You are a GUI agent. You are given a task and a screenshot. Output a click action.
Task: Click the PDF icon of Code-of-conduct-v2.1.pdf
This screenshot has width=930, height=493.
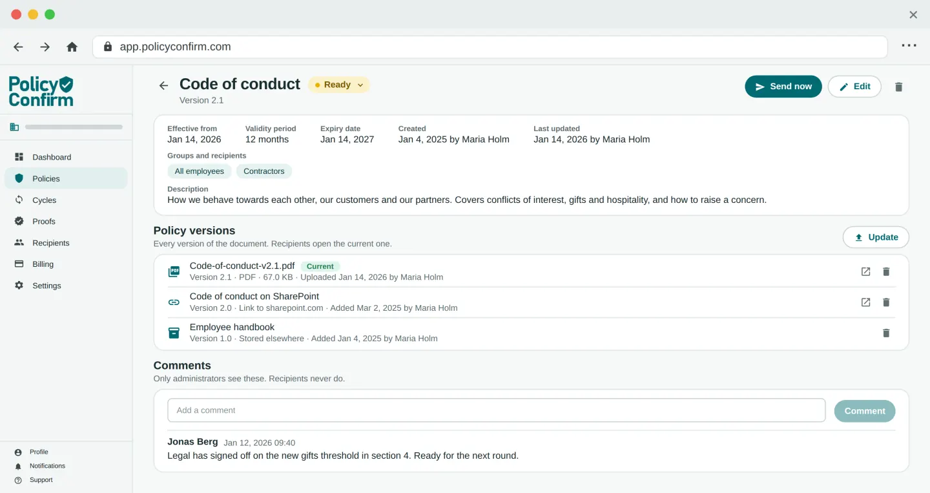174,271
